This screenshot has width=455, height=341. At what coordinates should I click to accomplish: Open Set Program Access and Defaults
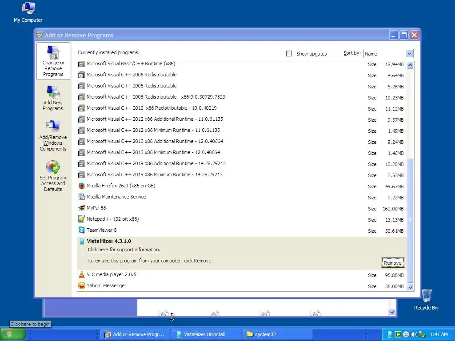(x=53, y=176)
